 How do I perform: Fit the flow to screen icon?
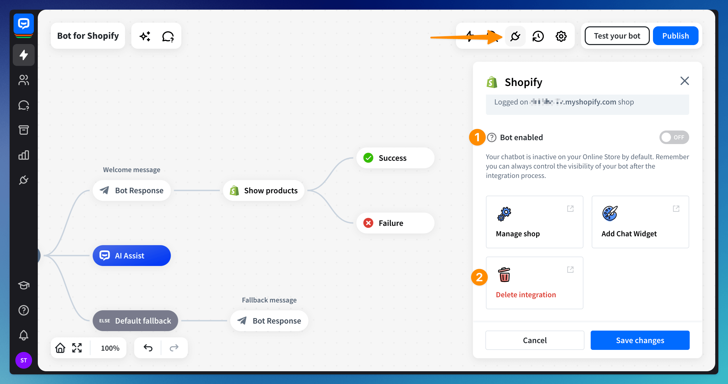click(77, 348)
